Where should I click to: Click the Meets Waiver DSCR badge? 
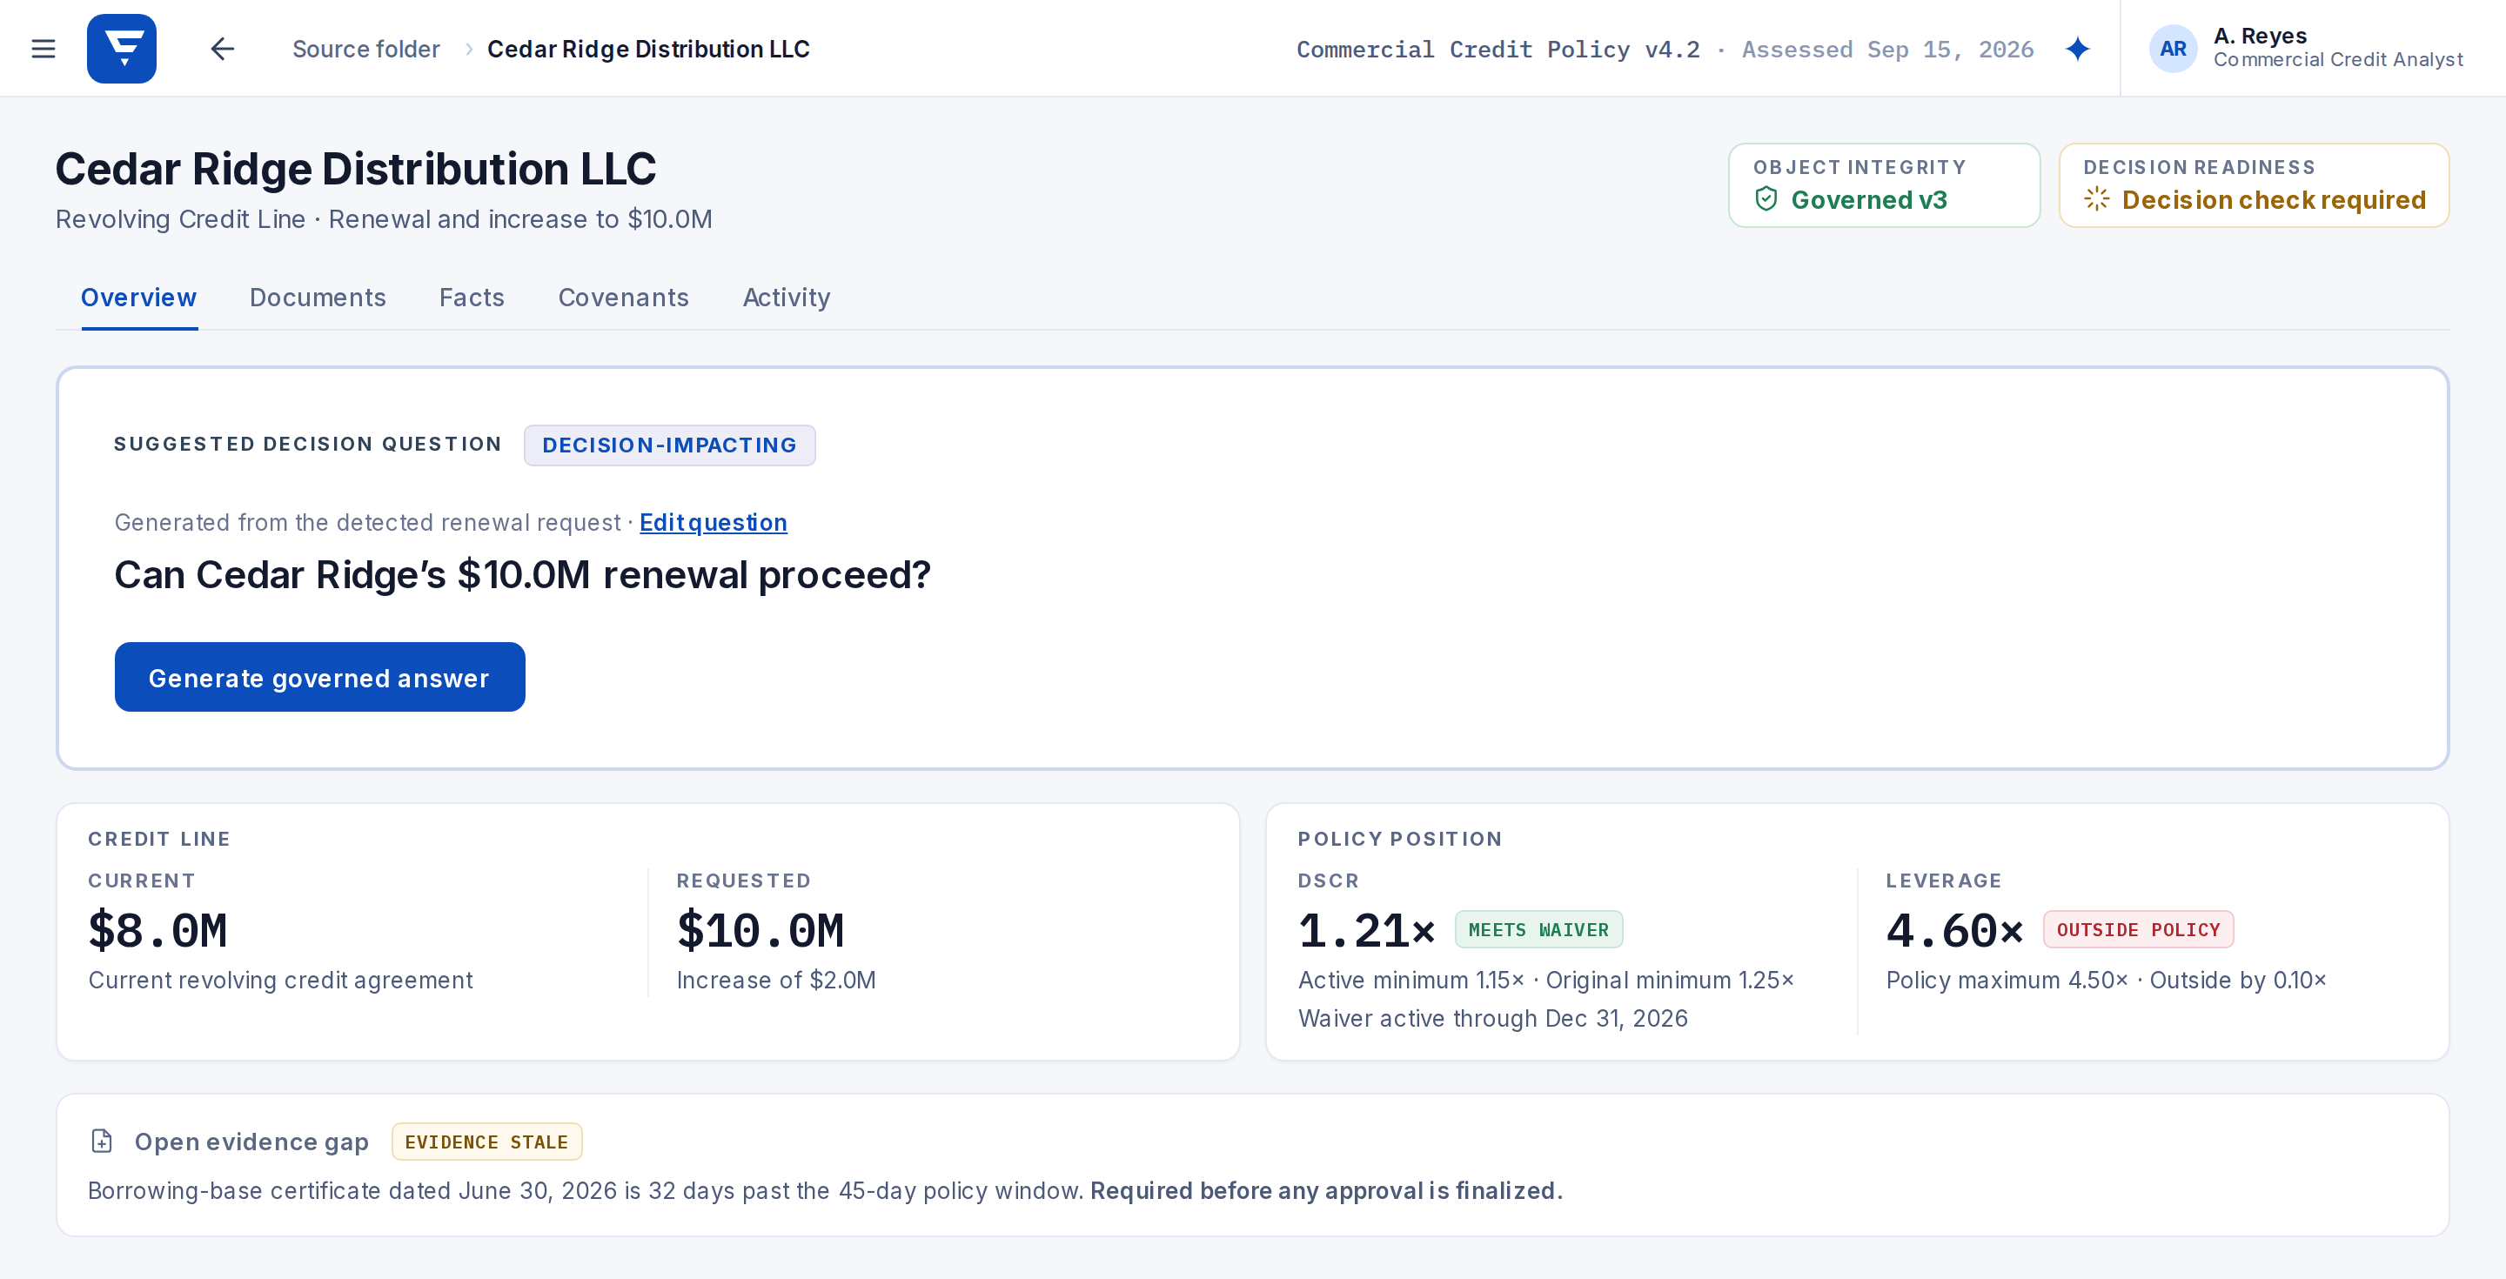coord(1538,930)
